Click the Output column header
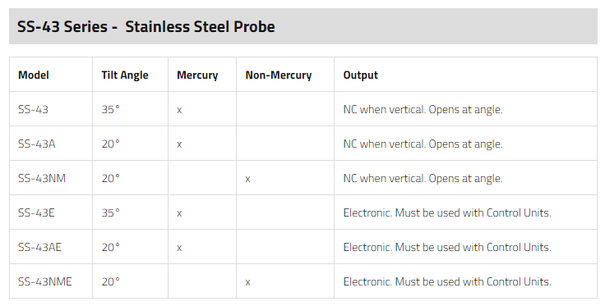Screen dimensions: 605x306 coord(360,75)
